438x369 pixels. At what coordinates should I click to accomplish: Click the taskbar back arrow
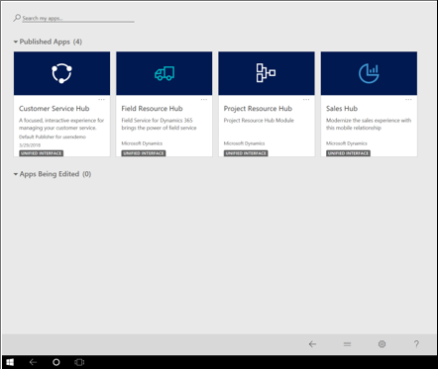(x=33, y=362)
